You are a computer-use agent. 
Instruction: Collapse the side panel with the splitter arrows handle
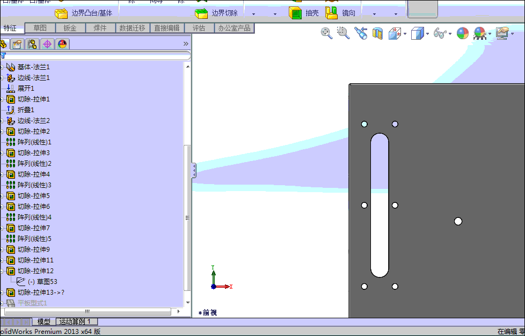[x=194, y=171]
